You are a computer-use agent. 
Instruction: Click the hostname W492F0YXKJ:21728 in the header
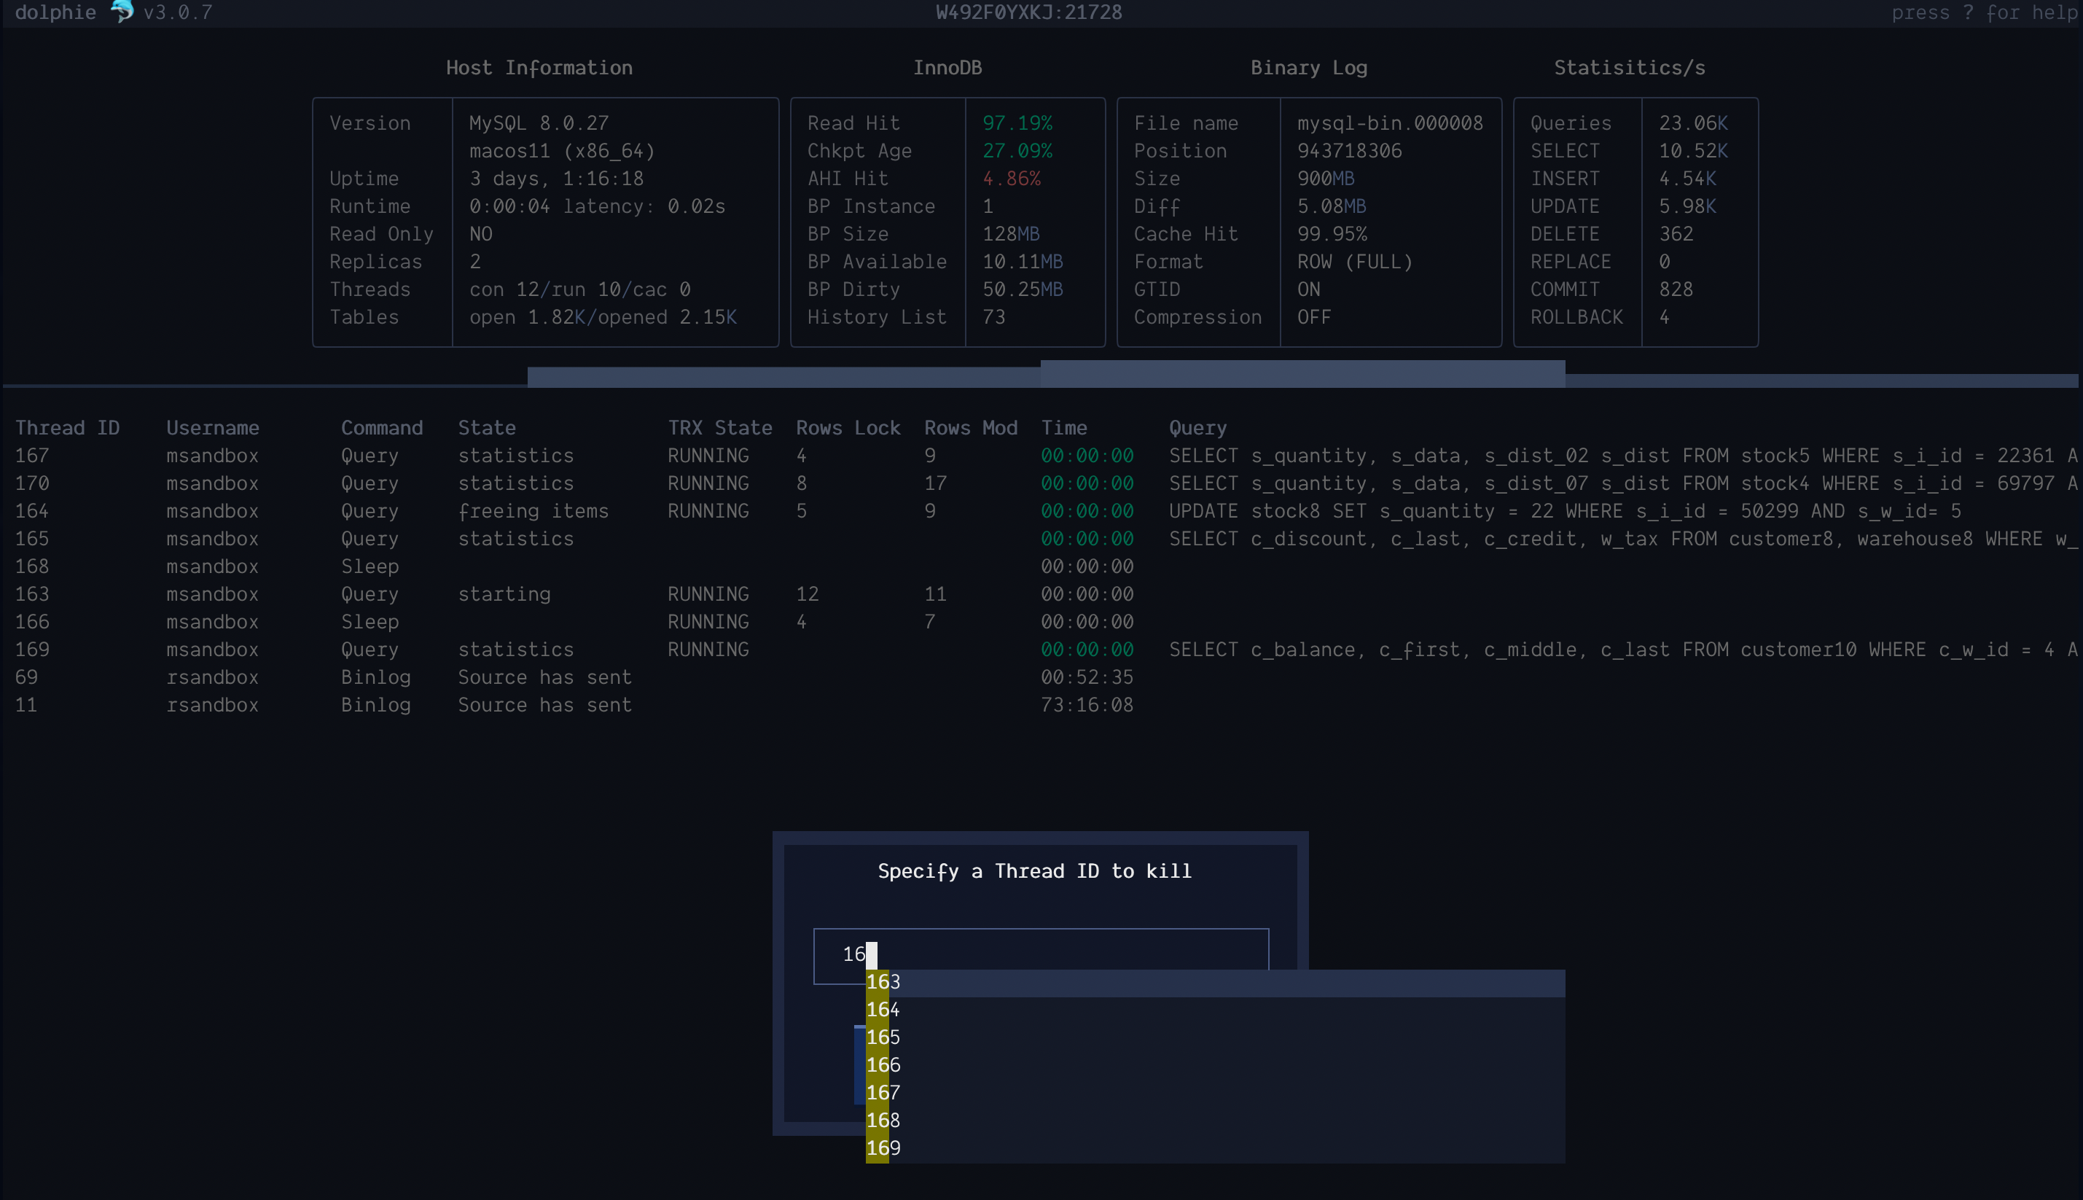pos(1028,12)
